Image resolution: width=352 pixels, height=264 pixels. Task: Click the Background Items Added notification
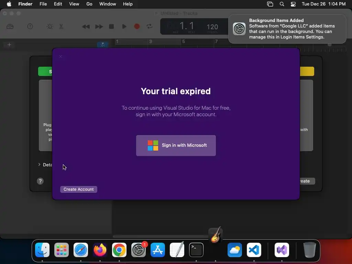click(287, 29)
